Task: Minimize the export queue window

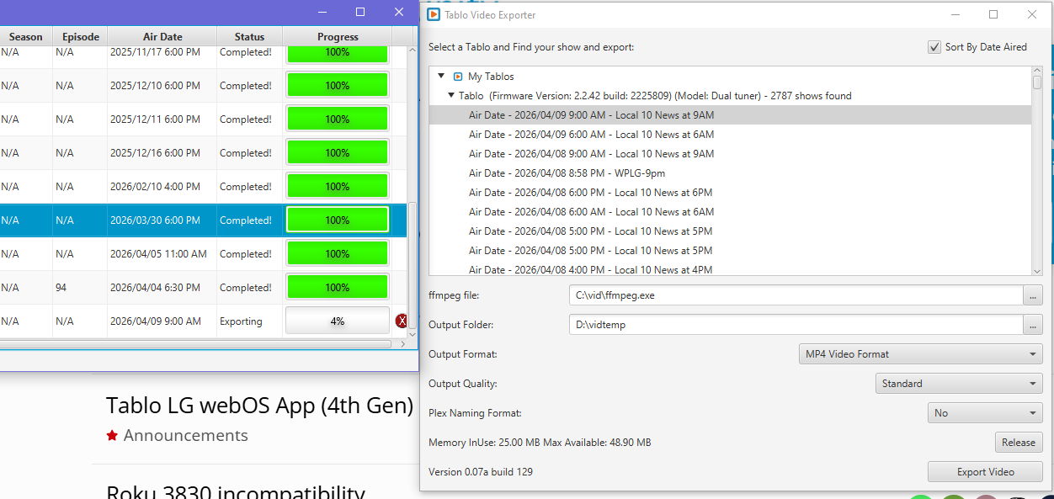Action: point(321,12)
